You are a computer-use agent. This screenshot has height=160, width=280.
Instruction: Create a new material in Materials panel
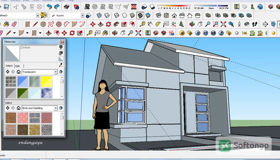[x=61, y=53]
